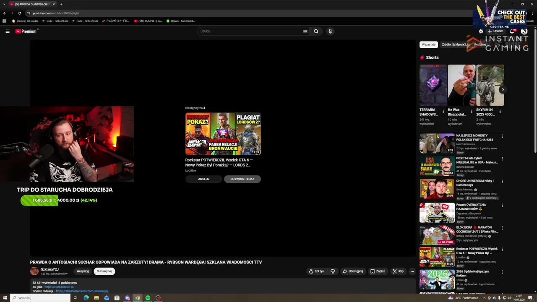Open the on-screen keyboard icon in search
Image resolution: width=537 pixels, height=302 pixels.
(305, 31)
